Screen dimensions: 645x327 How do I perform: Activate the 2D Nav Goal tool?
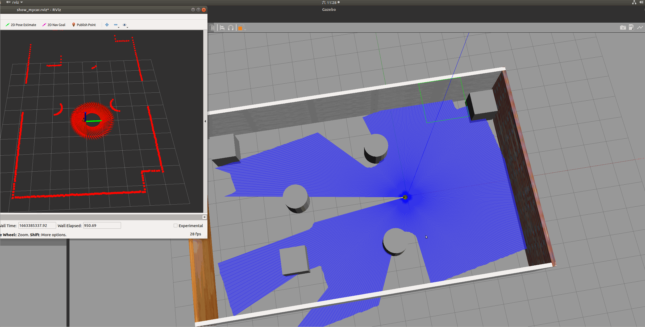point(54,25)
